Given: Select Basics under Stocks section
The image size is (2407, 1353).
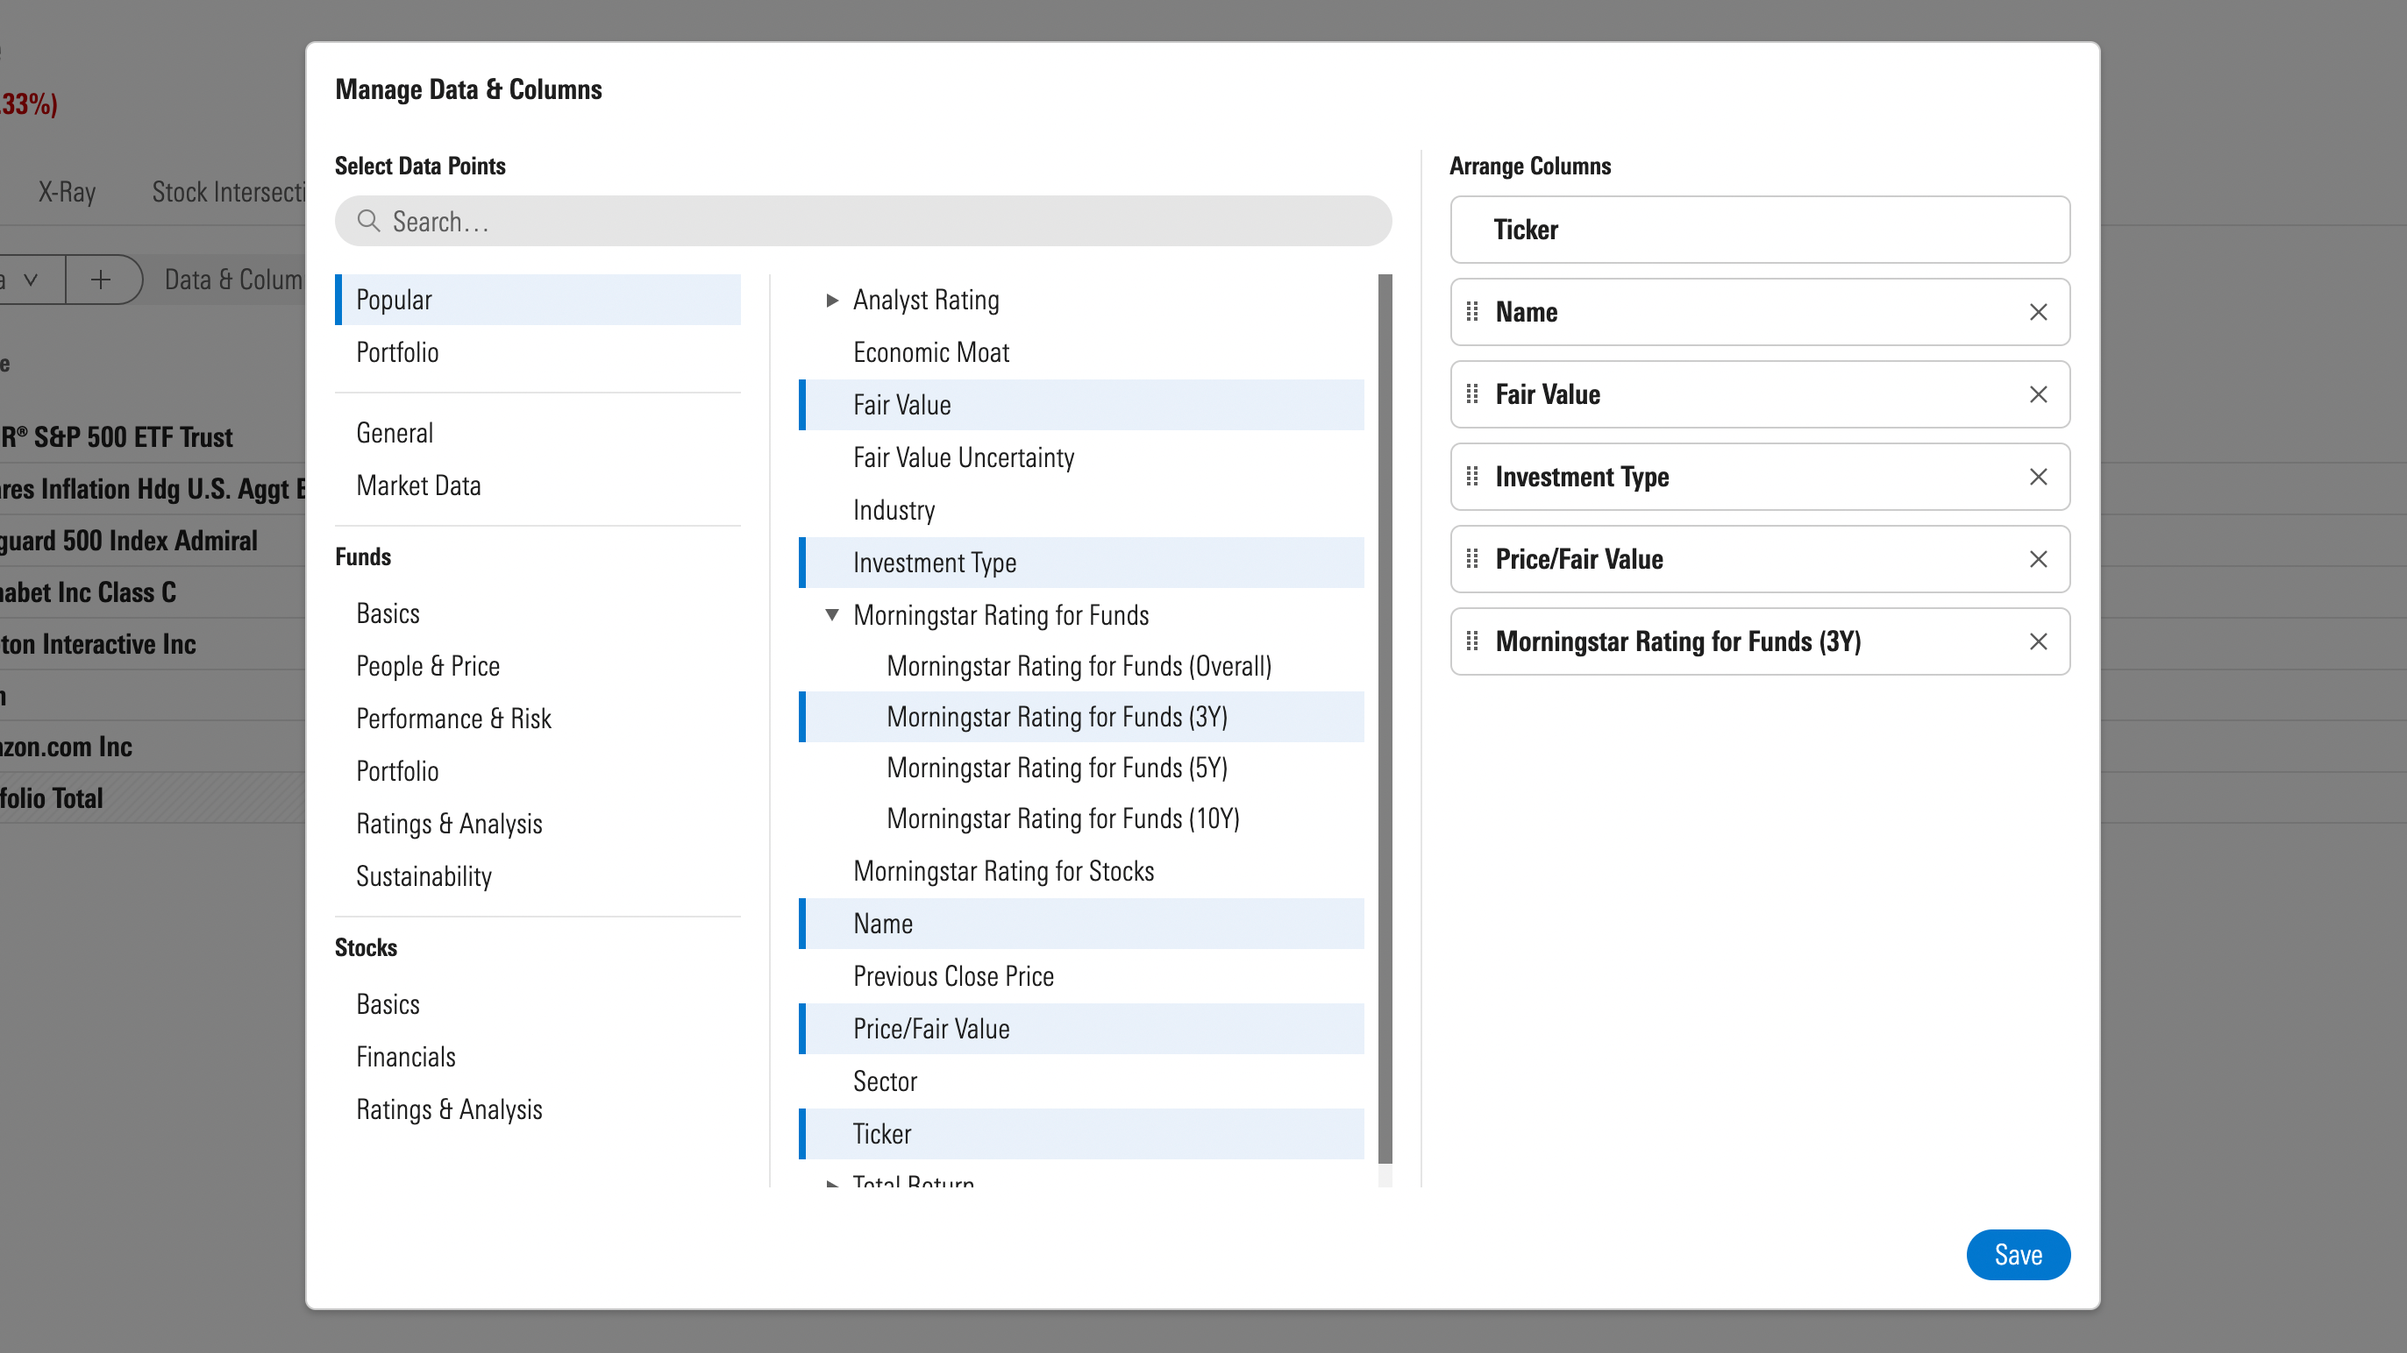Looking at the screenshot, I should (387, 1002).
